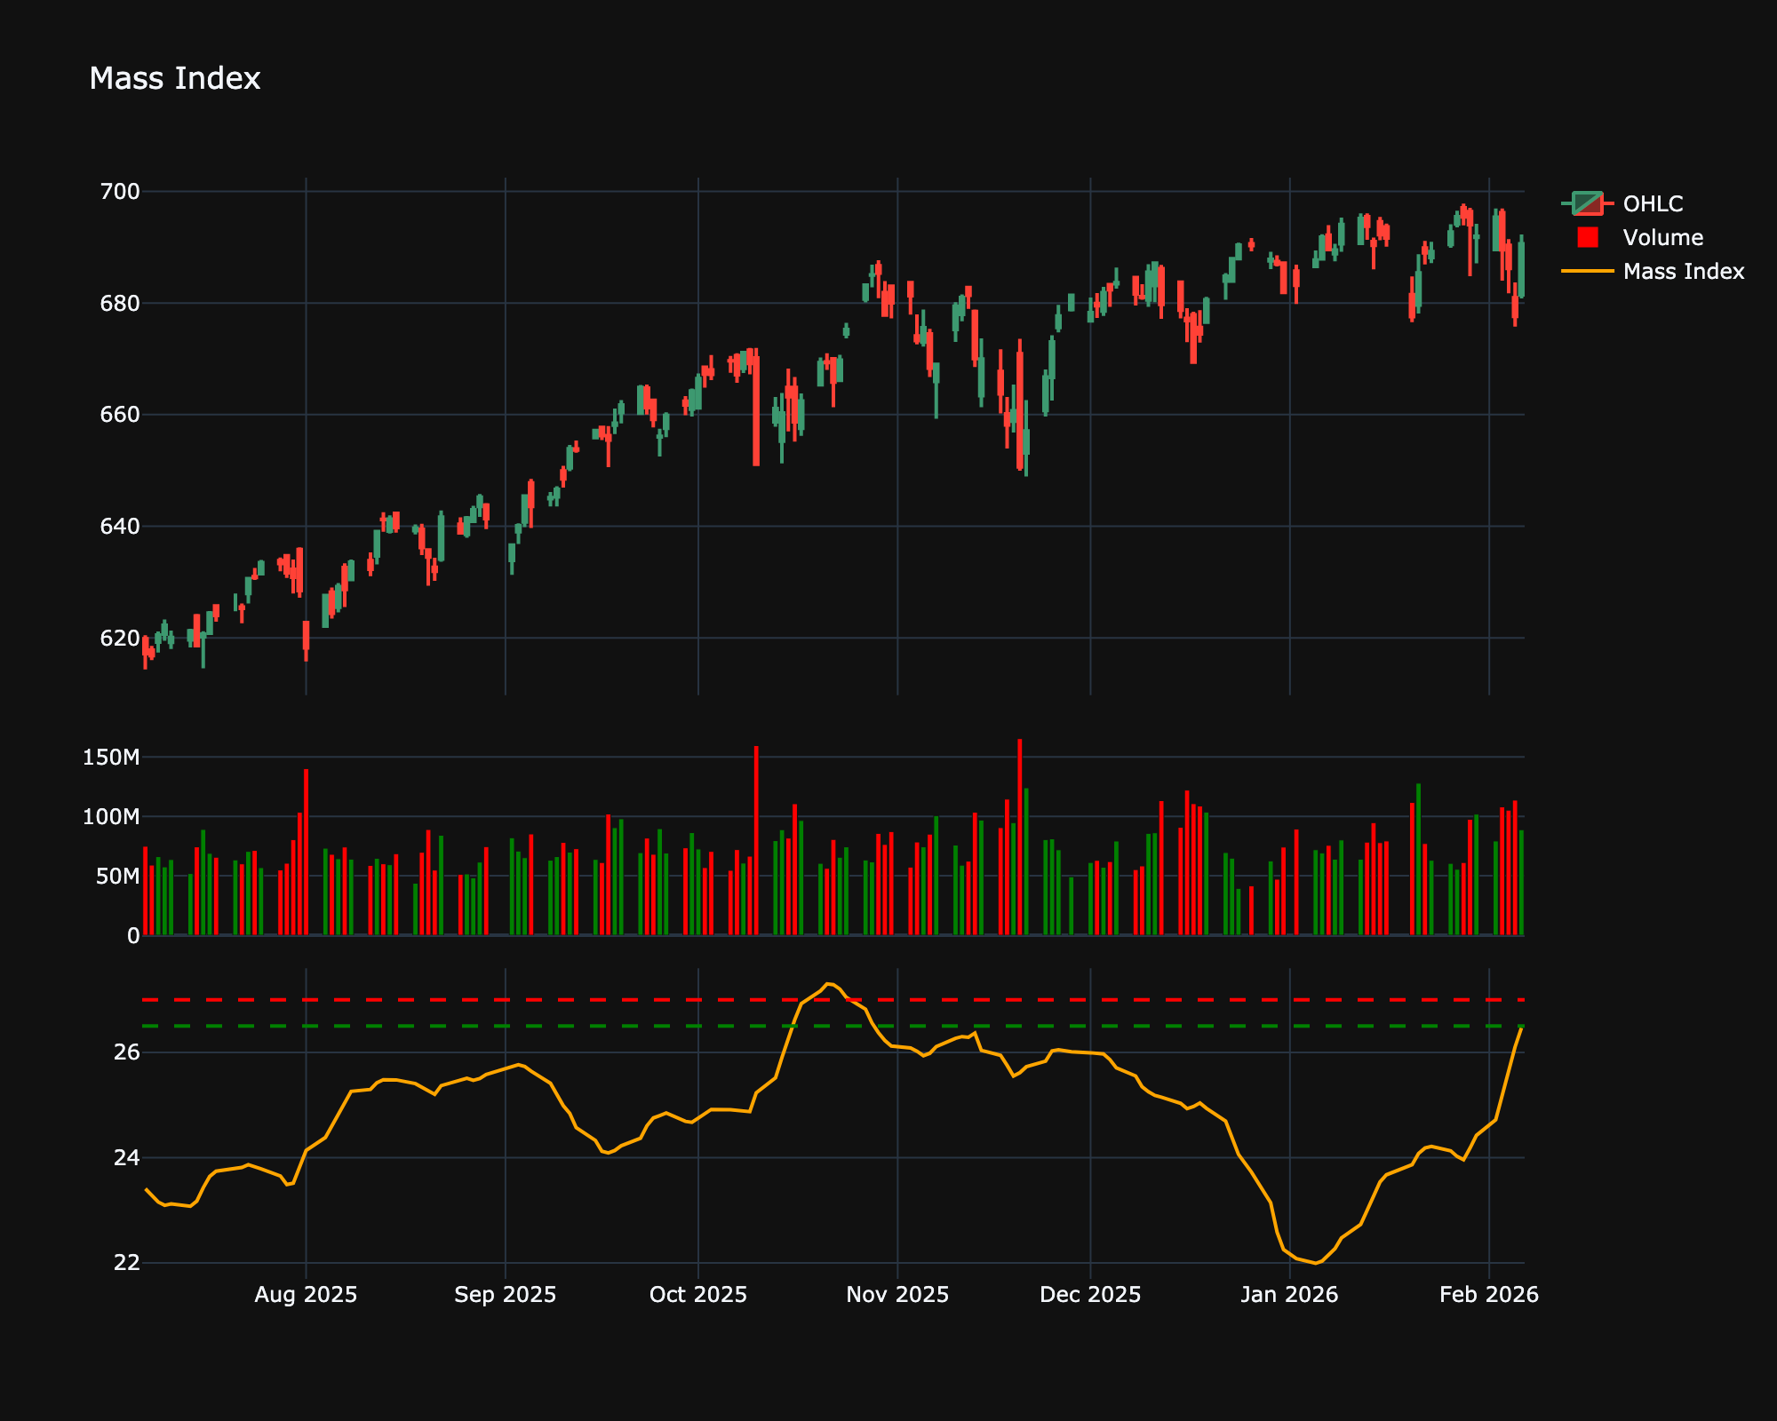Click the 150M volume axis label

pos(111,758)
